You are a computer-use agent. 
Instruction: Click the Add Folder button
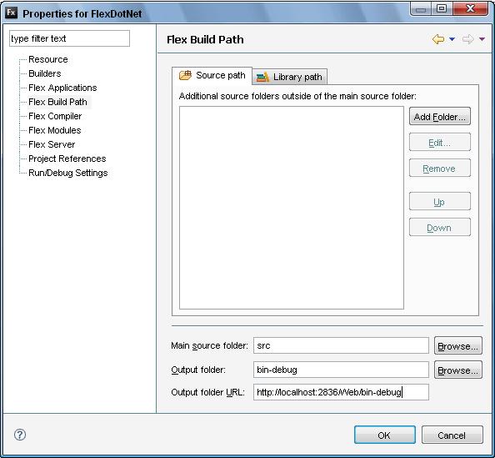(439, 117)
